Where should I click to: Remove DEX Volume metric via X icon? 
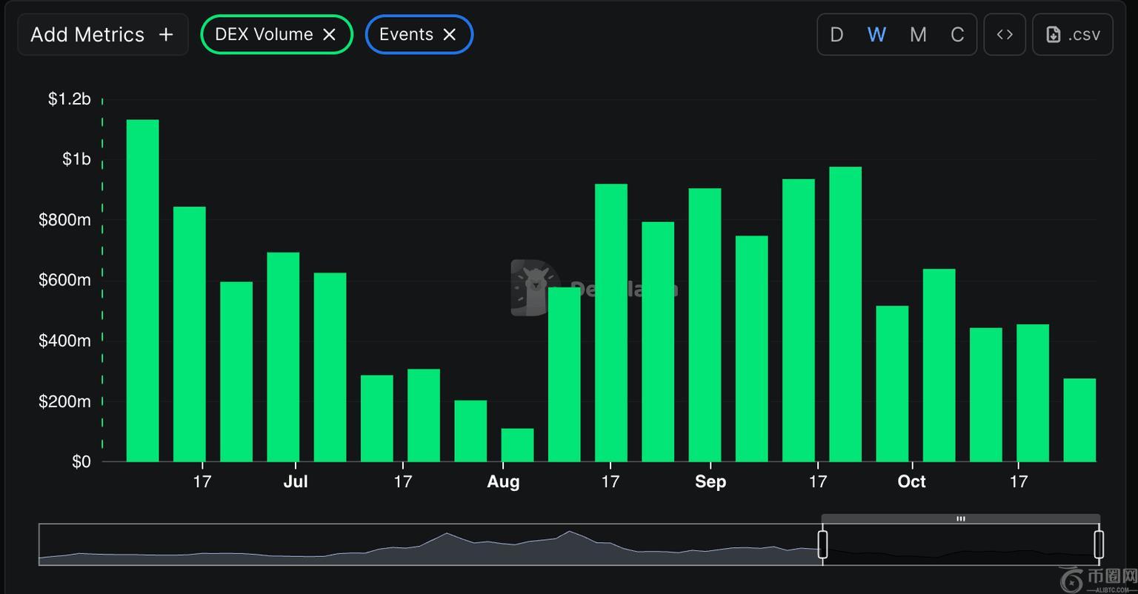330,35
